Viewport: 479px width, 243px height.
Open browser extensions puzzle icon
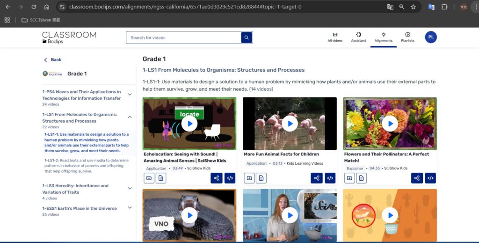[x=444, y=7]
